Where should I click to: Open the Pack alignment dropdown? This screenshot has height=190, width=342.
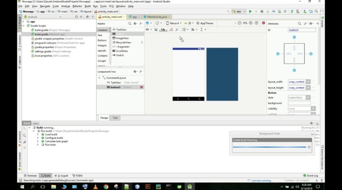point(186,29)
